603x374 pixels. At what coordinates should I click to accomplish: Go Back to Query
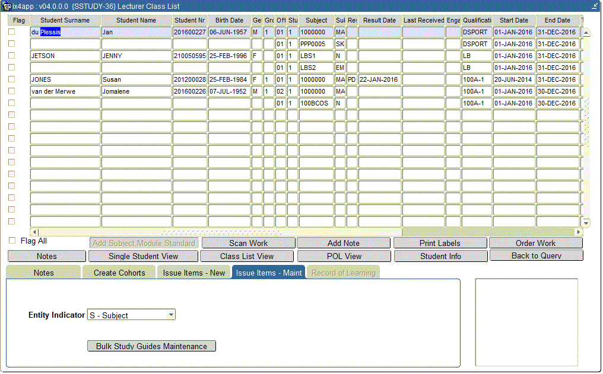pyautogui.click(x=536, y=256)
